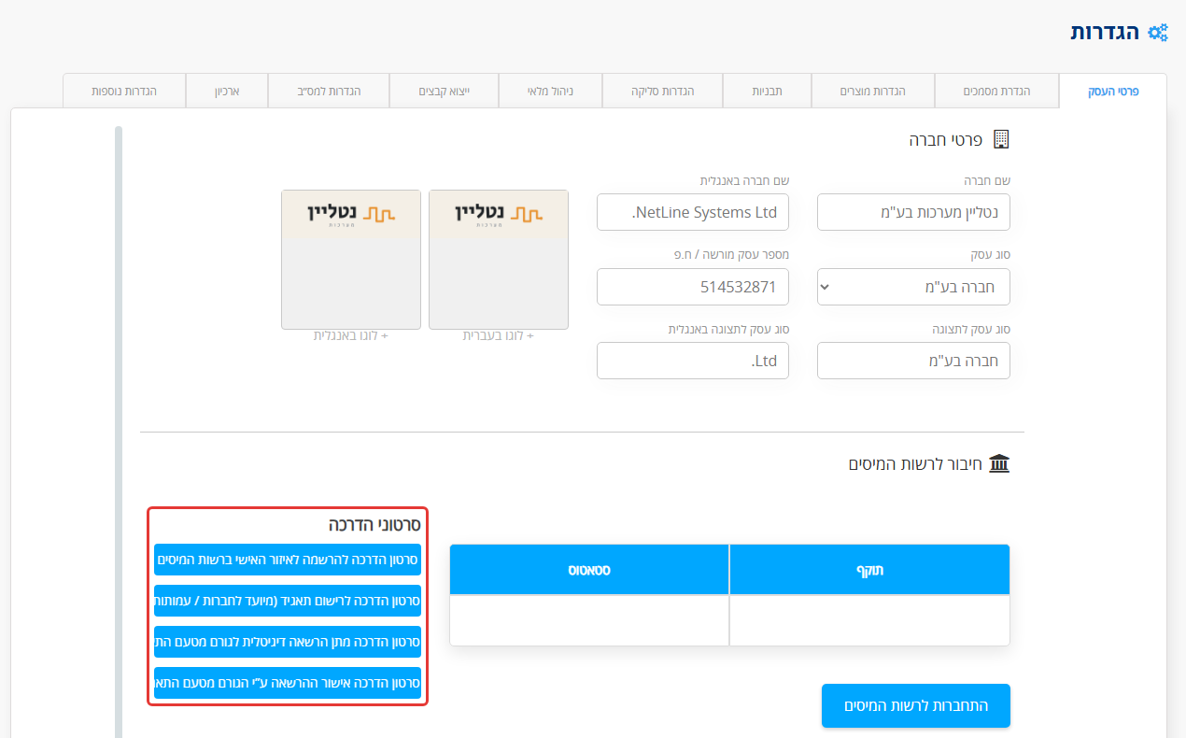Go to the ניהול מלאי tab
The width and height of the screenshot is (1186, 738).
pos(551,92)
